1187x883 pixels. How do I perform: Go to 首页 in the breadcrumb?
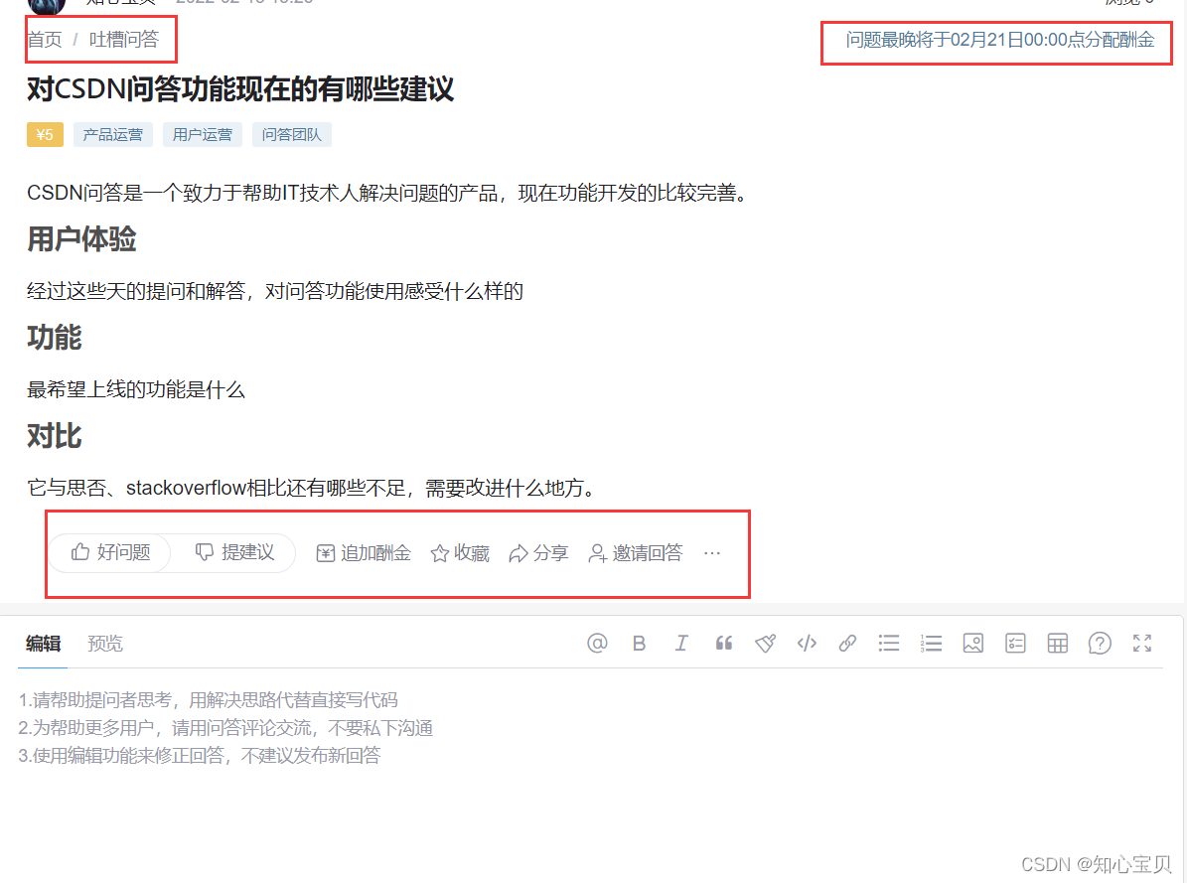pos(45,40)
